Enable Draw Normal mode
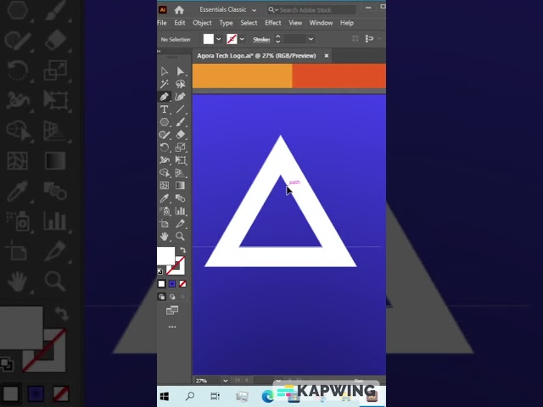The image size is (543, 407). coord(162,297)
